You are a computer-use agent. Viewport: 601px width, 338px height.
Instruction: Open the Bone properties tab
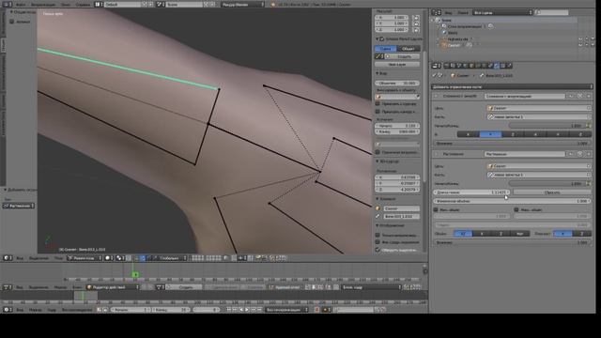490,66
